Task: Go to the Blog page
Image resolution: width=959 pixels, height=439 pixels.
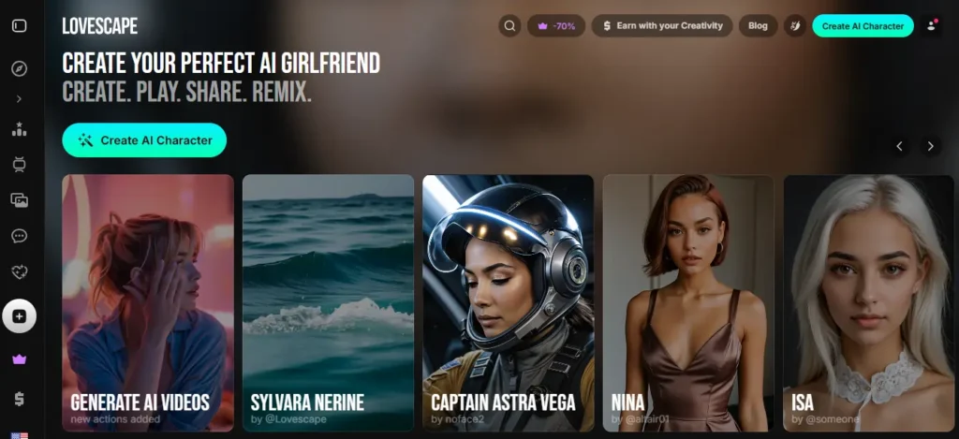Action: pyautogui.click(x=758, y=26)
